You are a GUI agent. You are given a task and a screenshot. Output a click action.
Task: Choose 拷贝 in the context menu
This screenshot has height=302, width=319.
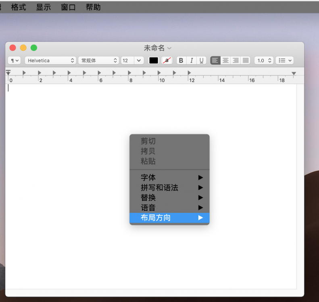[x=169, y=151]
